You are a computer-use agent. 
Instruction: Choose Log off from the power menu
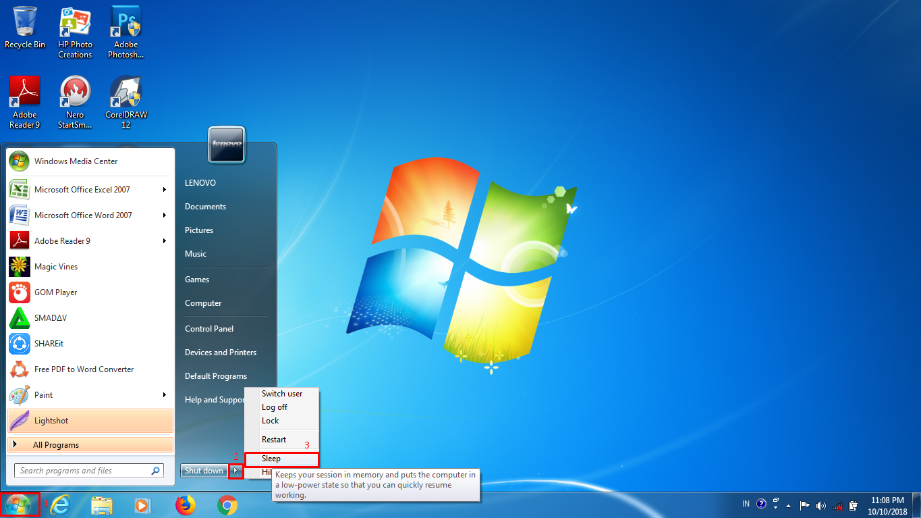click(282, 407)
